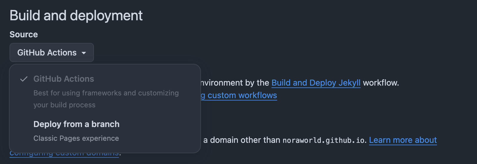Collapse the GitHub Actions source dropdown button
Viewport: 477px width, 164px height.
click(52, 52)
